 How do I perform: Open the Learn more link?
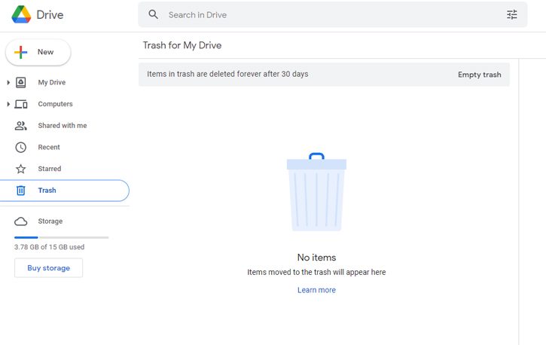click(316, 290)
